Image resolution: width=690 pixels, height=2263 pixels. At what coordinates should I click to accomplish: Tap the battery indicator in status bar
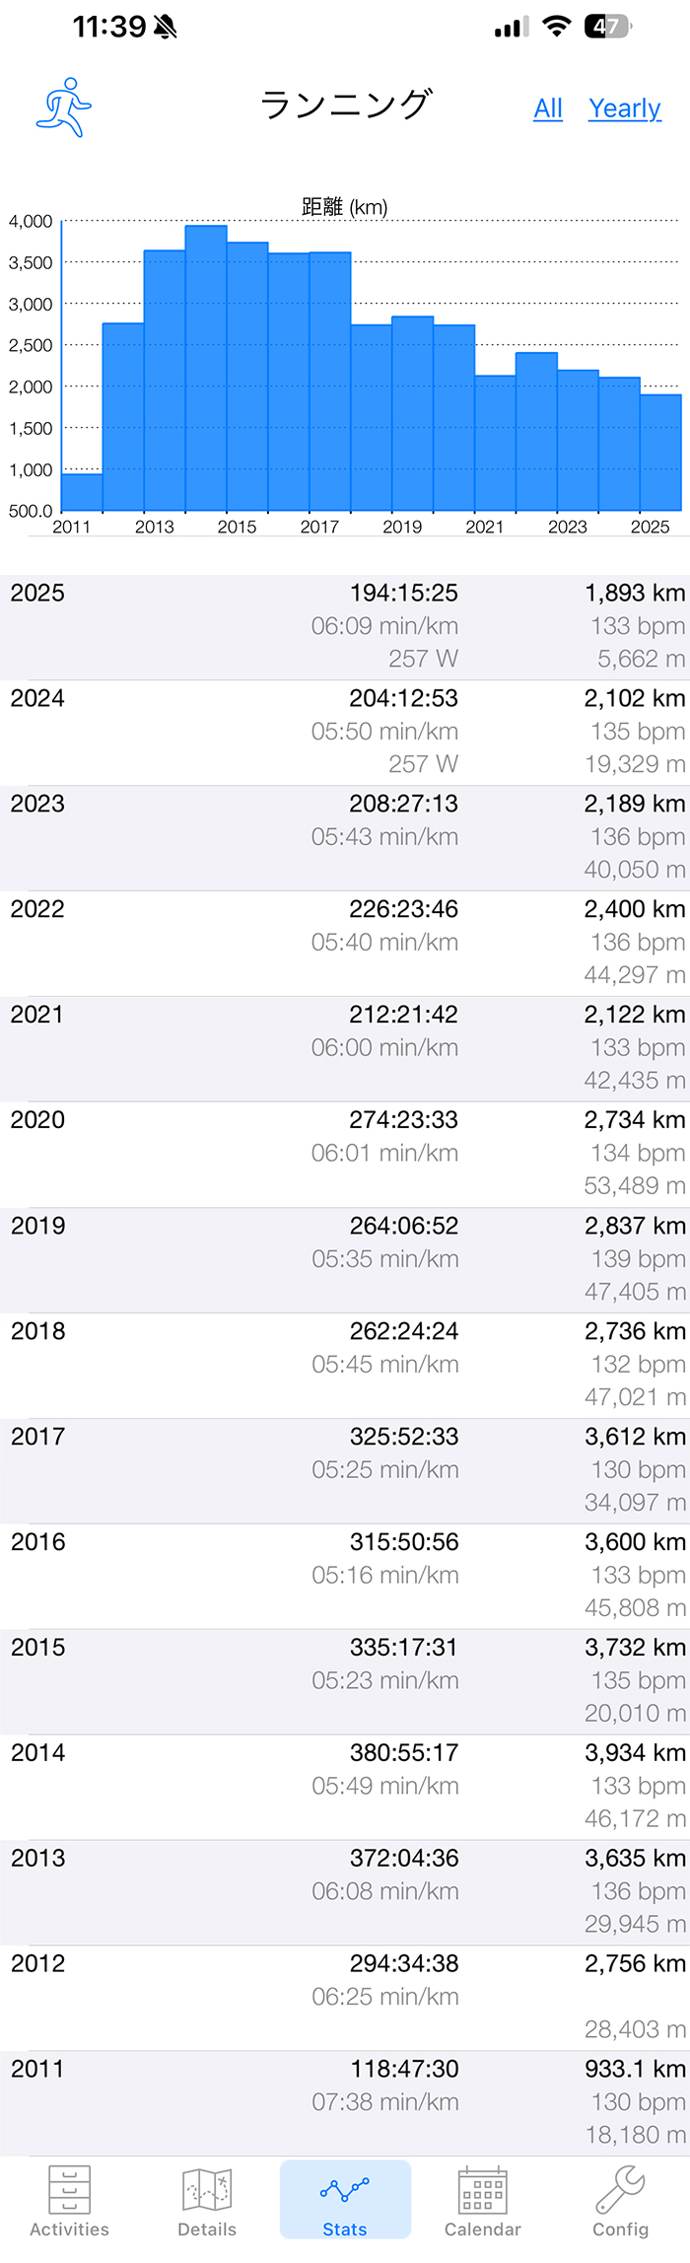(x=608, y=27)
